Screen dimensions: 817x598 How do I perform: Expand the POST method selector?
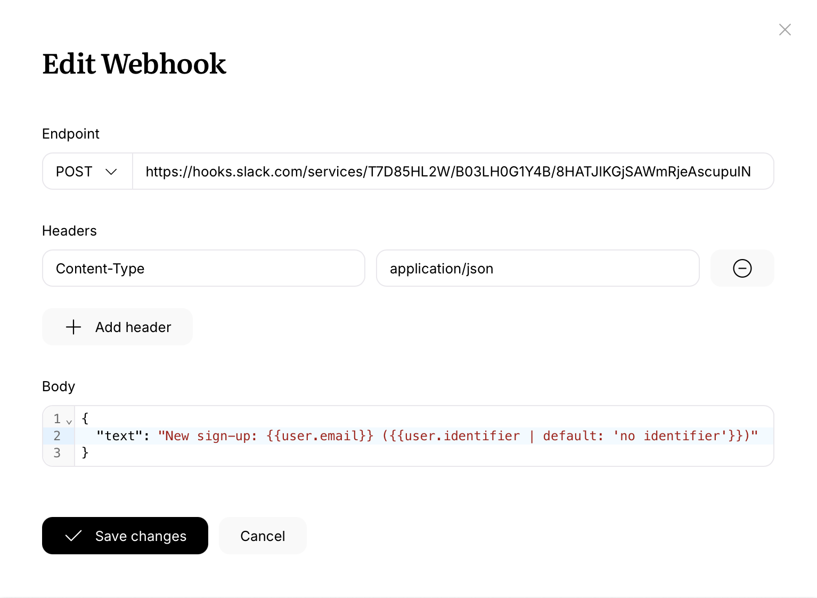[87, 171]
